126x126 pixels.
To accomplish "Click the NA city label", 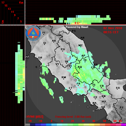I will (x=94, y=103).
